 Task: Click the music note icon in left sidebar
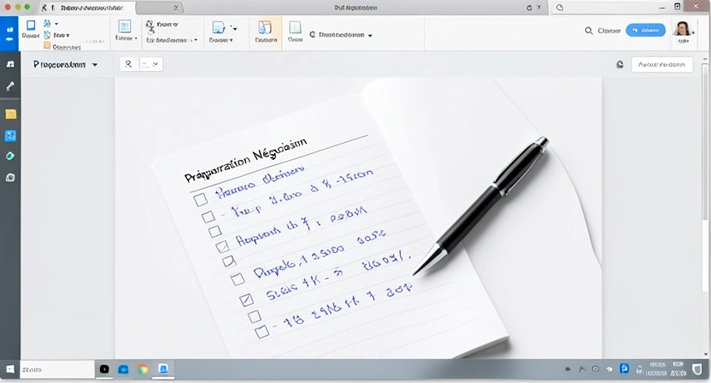pos(10,64)
